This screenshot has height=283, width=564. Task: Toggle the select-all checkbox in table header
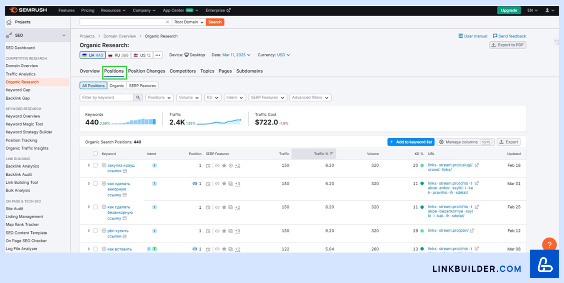coord(95,154)
